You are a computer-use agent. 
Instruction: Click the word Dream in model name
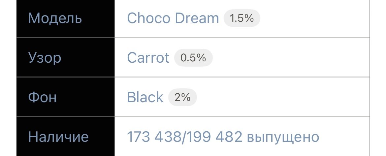pyautogui.click(x=197, y=18)
